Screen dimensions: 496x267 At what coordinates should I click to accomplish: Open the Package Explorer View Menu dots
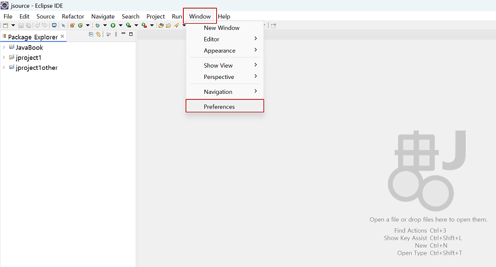tap(116, 34)
